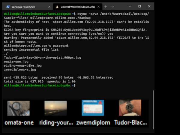Select the willem@WillemWindowsSurface tab title

coord(76,6)
